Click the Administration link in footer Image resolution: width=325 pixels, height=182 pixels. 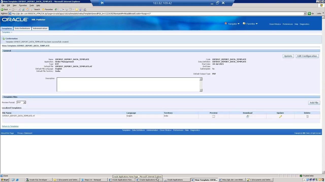tap(152, 130)
